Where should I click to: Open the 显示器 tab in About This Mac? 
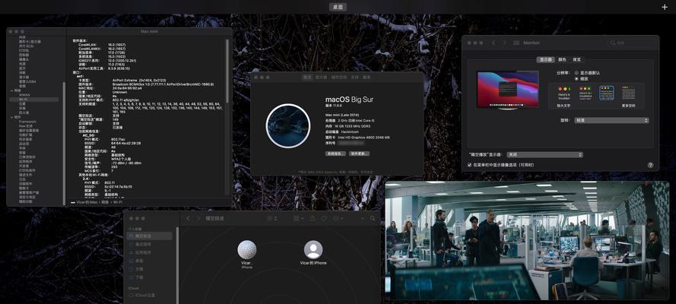(x=321, y=77)
